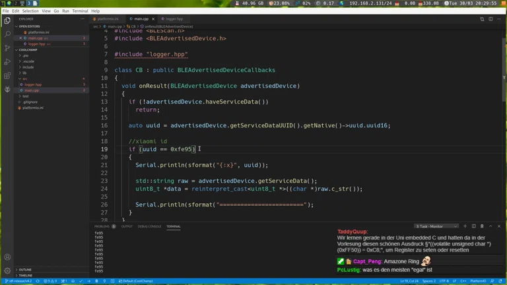
Task: Open the terminal task selector dropdown
Action: click(x=437, y=226)
